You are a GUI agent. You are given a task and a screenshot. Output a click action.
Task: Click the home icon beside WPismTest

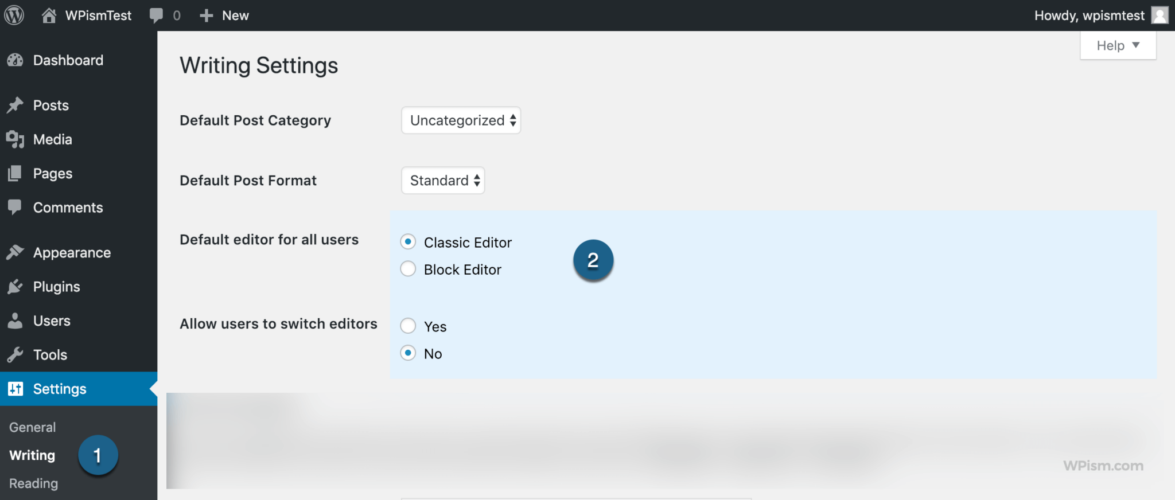(49, 15)
